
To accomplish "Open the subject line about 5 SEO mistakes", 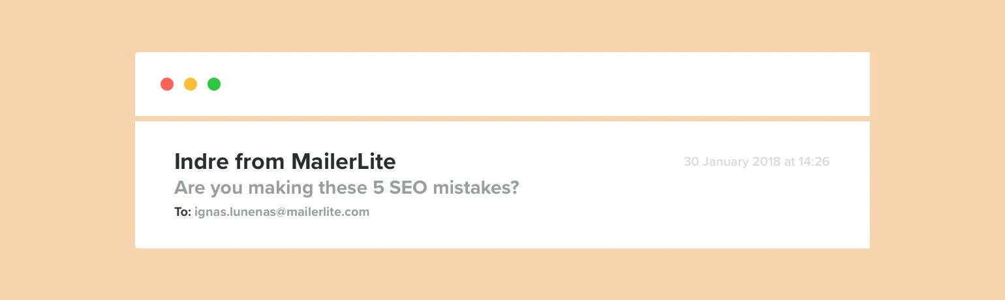I will [346, 188].
